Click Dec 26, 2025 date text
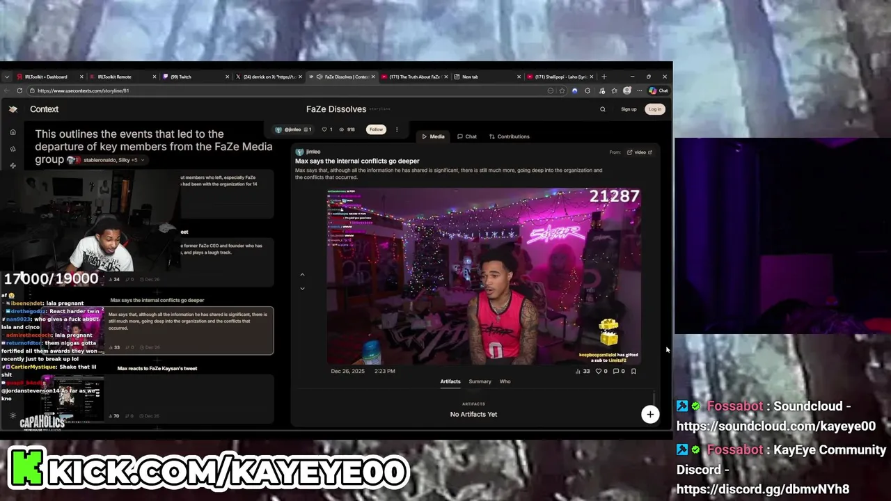891x501 pixels. click(x=348, y=372)
